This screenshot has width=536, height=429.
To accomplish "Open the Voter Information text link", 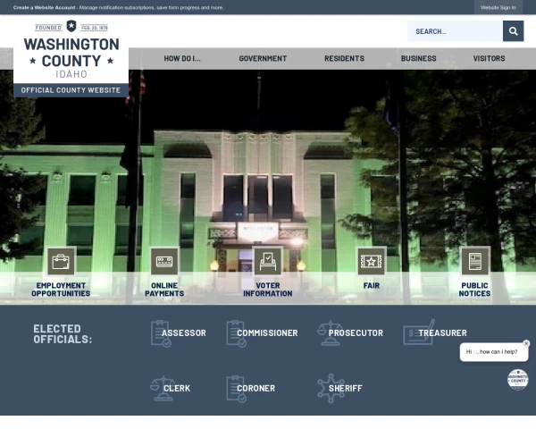I will pos(268,290).
